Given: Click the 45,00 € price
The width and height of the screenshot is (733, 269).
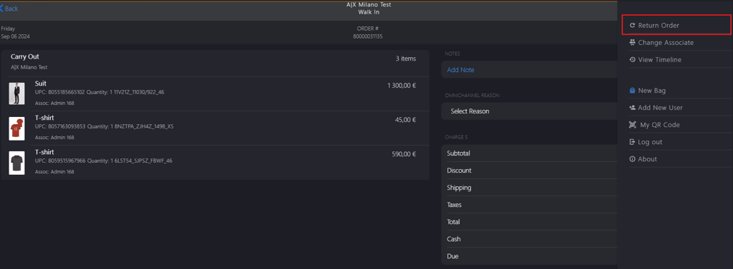Looking at the screenshot, I should (x=405, y=120).
